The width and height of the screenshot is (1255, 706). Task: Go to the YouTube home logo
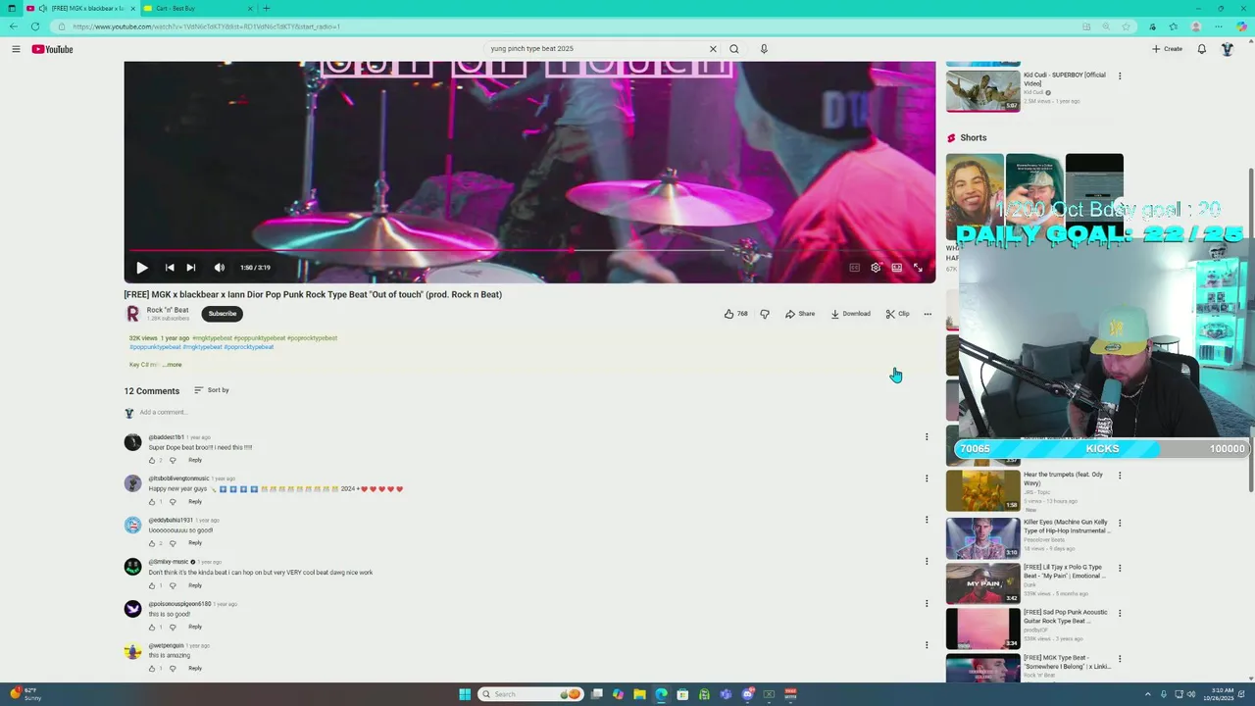tap(52, 49)
